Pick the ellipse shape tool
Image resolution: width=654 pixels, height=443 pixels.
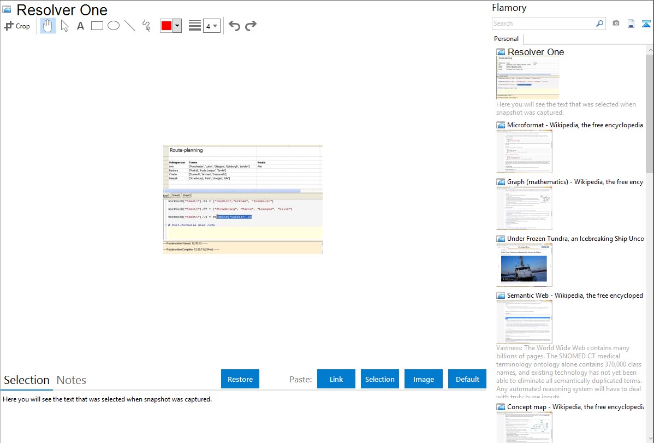pos(114,26)
